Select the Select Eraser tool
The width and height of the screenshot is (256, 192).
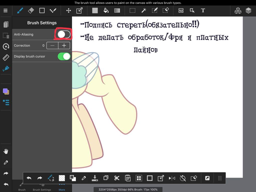coord(166,10)
